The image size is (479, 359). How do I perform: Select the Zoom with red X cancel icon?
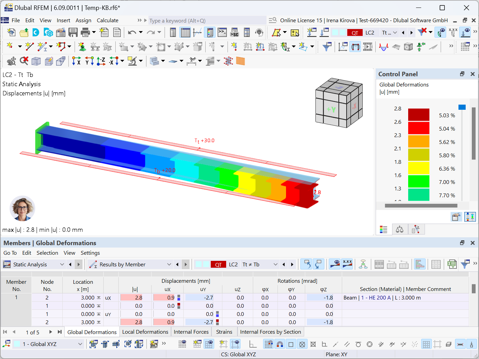coord(23,61)
